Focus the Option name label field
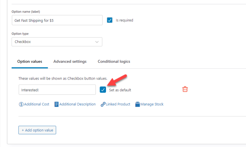The width and height of the screenshot is (246, 147). pos(57,20)
